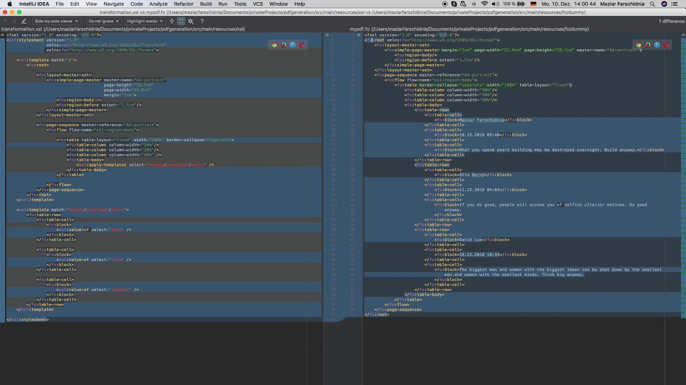Click closing xsl:stylesheet tag in left pane
The image size is (686, 385).
[27, 319]
